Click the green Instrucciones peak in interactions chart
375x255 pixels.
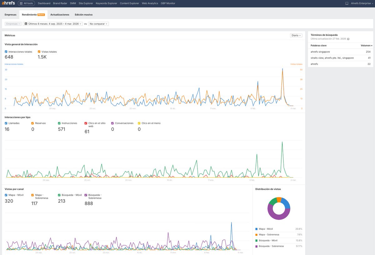pos(282,143)
